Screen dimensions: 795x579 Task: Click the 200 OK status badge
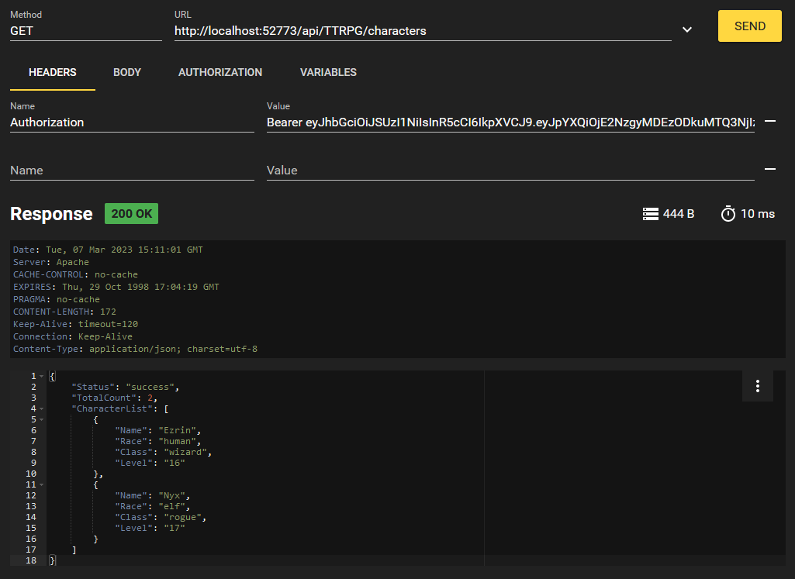[x=131, y=214]
